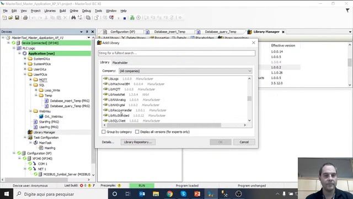Switch to Placeholder tab in dialog
Image resolution: width=353 pixels, height=199 pixels.
click(x=120, y=62)
